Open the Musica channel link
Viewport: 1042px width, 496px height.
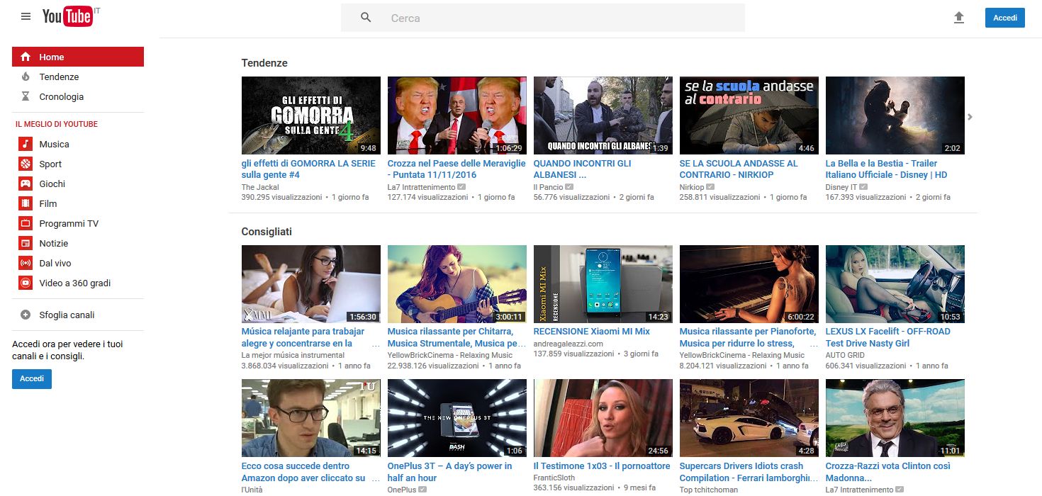(55, 144)
